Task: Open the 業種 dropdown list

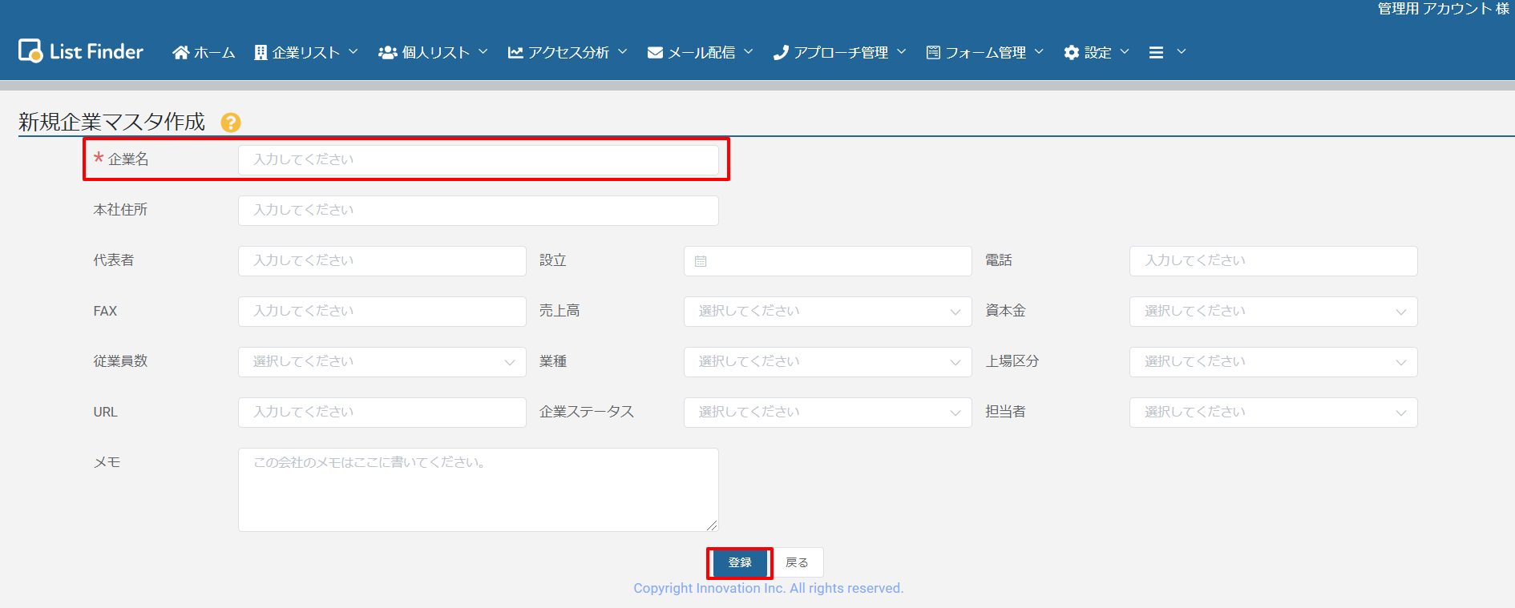Action: click(x=826, y=362)
